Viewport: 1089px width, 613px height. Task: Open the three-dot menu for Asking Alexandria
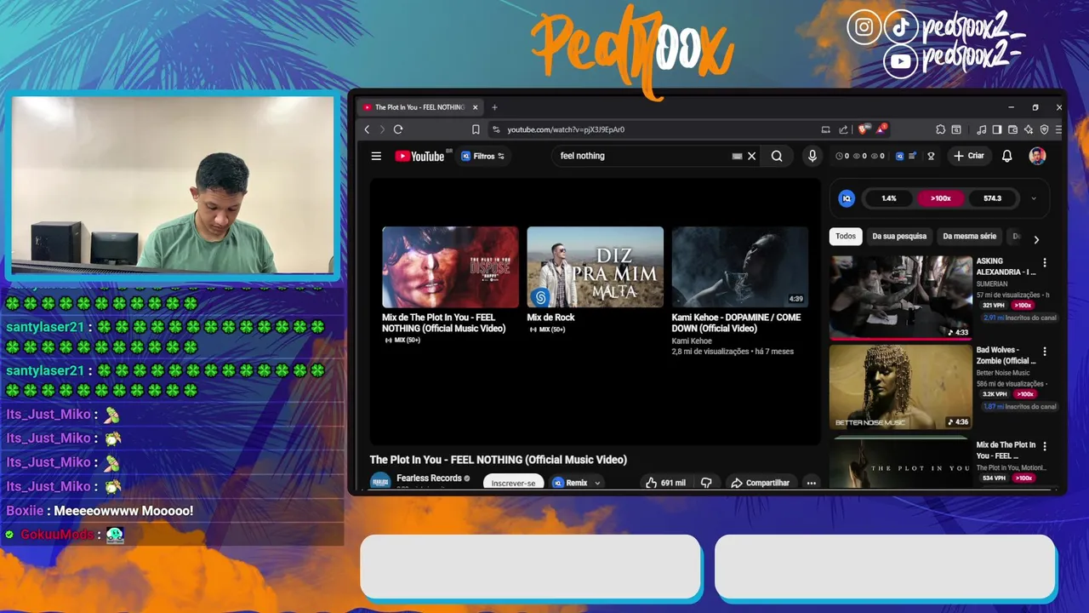click(1045, 262)
